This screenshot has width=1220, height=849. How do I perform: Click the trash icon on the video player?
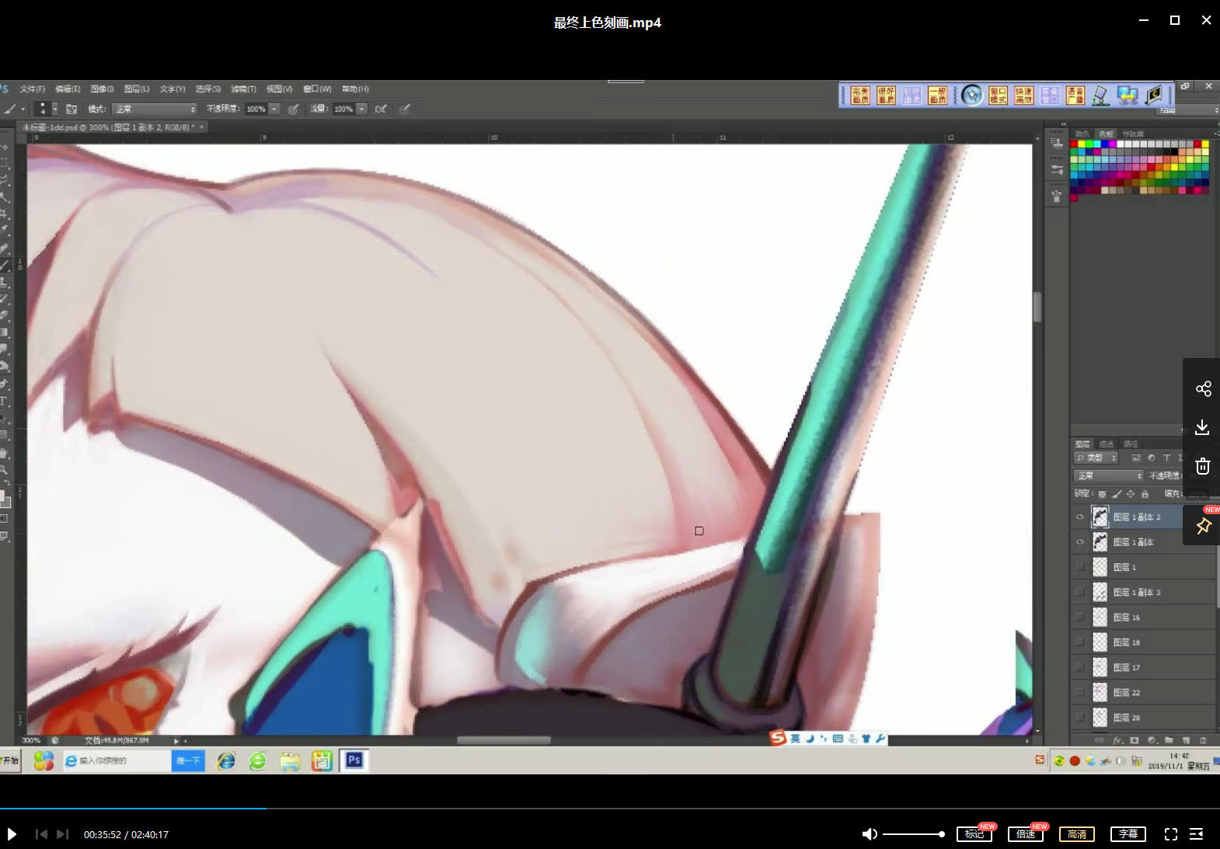click(1202, 466)
